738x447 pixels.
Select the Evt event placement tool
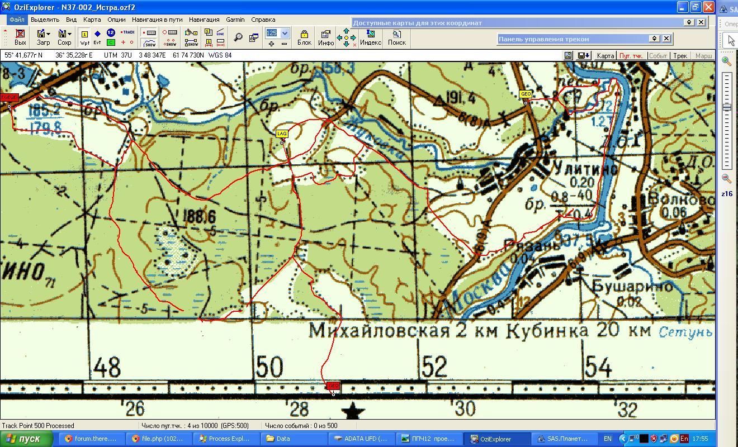pos(97,37)
